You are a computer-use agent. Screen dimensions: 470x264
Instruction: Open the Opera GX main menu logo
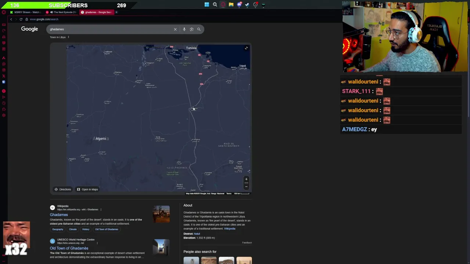(x=4, y=12)
